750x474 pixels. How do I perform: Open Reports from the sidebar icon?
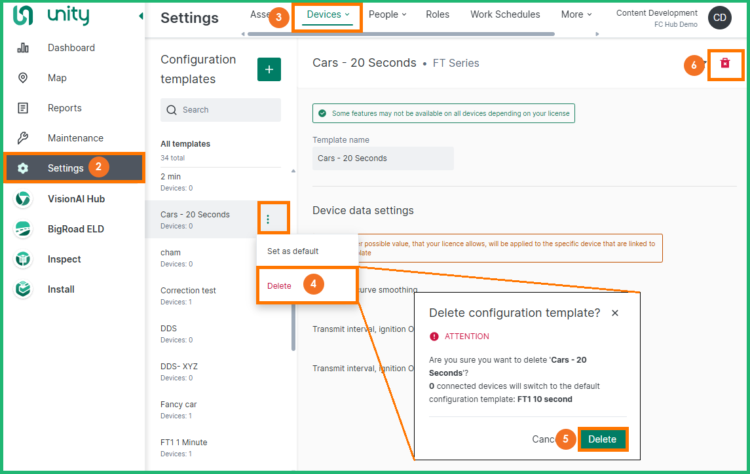(23, 108)
